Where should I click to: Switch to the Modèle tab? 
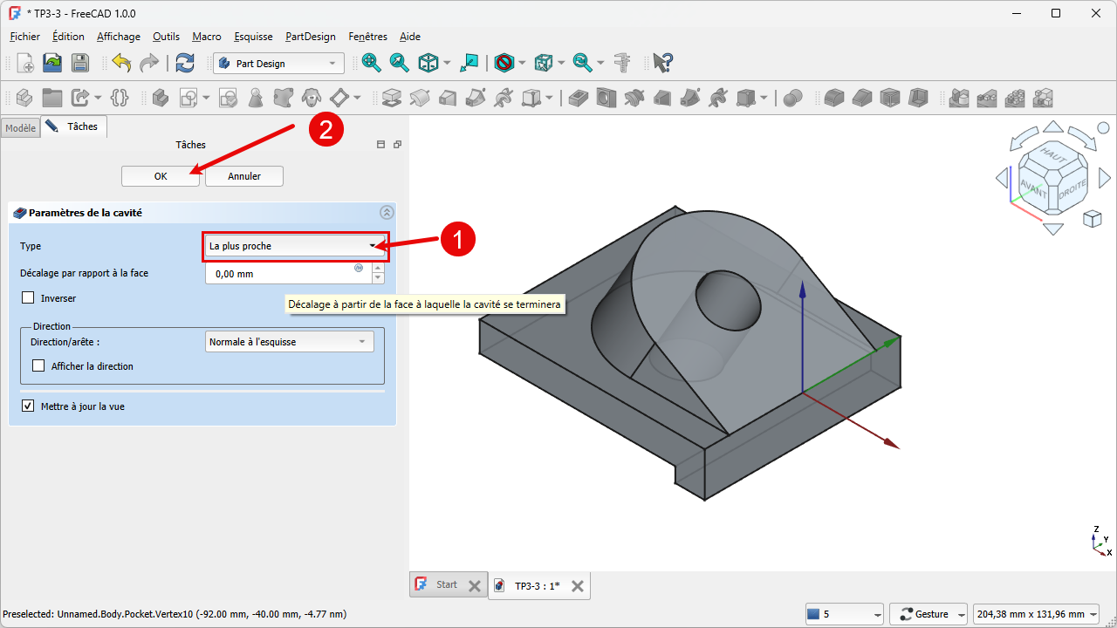[20, 128]
